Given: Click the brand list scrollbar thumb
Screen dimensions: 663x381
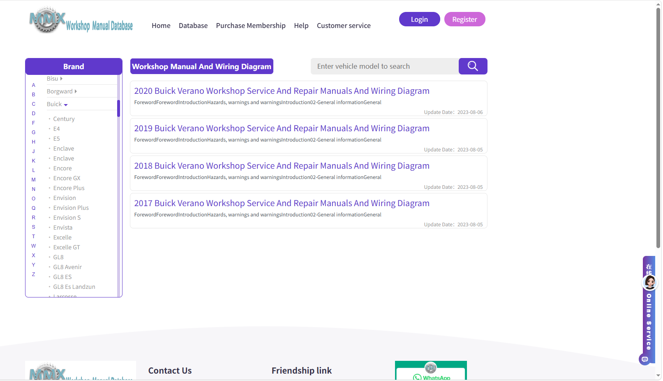Looking at the screenshot, I should pyautogui.click(x=118, y=108).
